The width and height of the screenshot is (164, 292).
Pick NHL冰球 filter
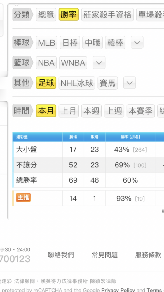pos(77,83)
